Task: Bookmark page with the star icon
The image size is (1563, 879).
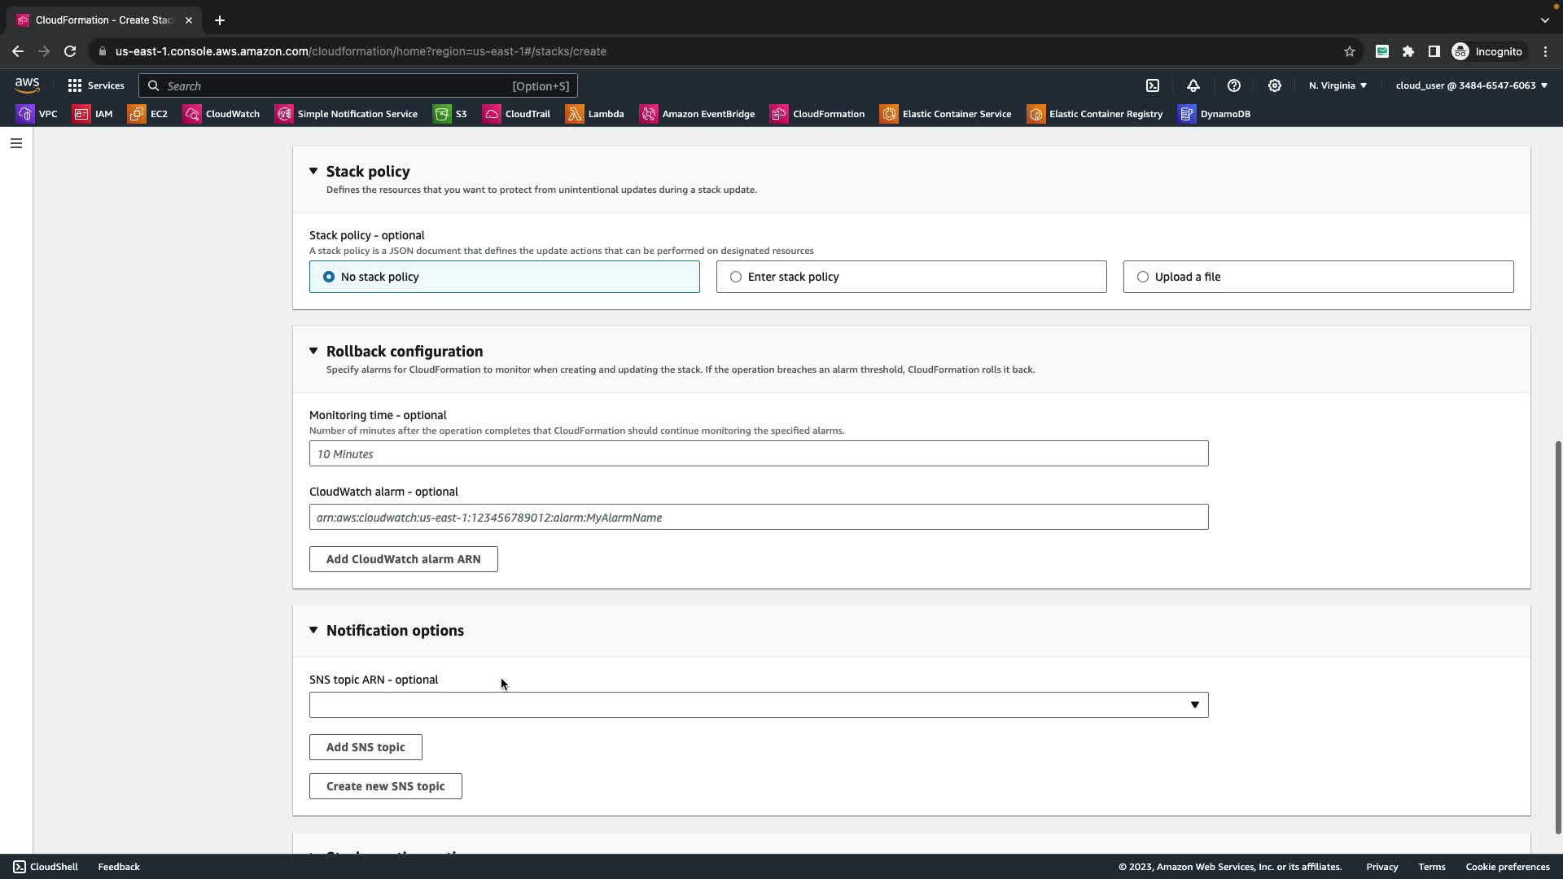Action: click(x=1349, y=51)
